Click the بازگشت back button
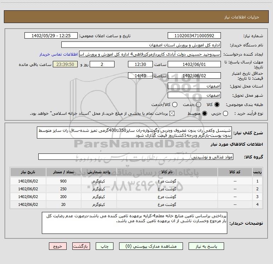 (81, 246)
